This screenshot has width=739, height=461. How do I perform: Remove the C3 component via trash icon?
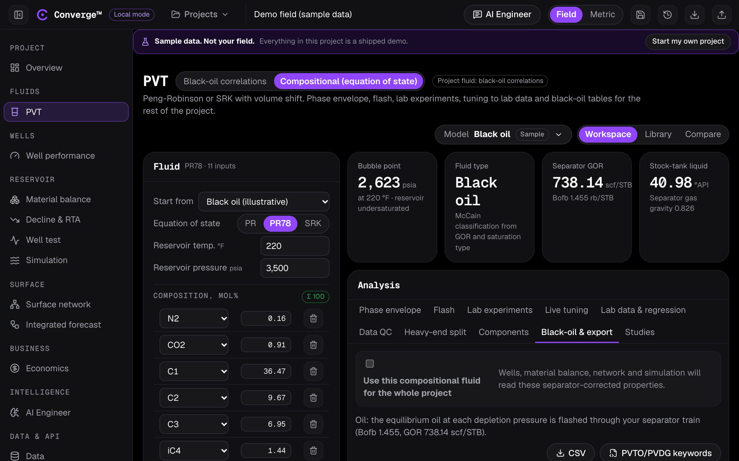tap(313, 424)
